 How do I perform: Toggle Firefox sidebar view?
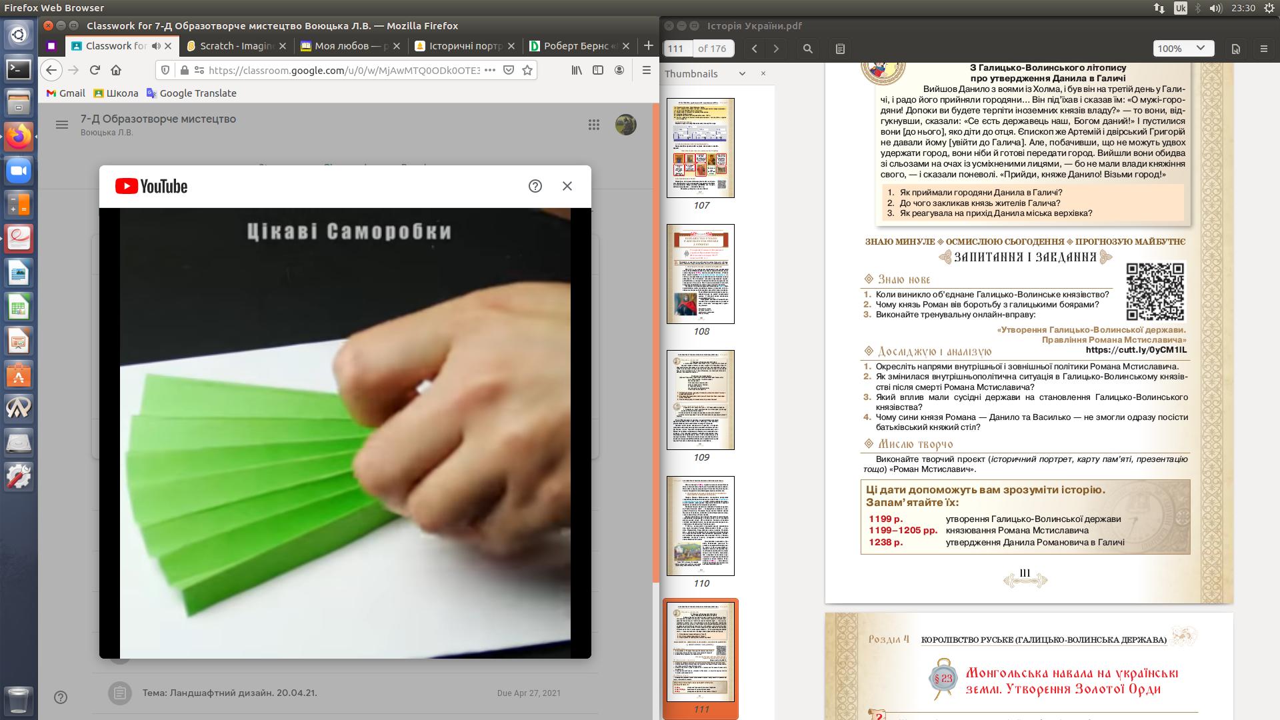(x=598, y=70)
